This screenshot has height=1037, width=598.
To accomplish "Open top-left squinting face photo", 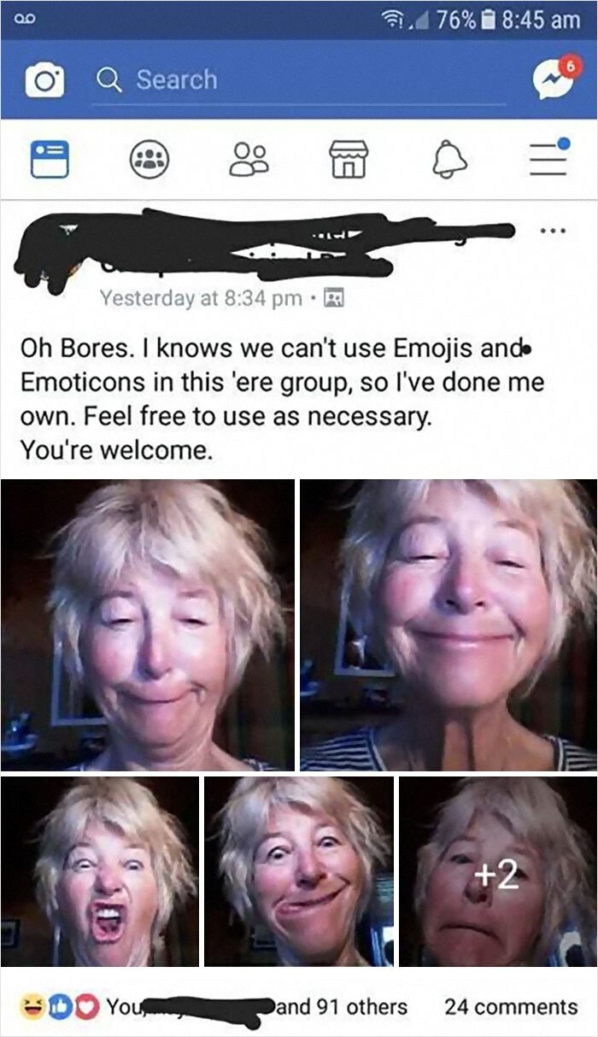I will tap(148, 624).
